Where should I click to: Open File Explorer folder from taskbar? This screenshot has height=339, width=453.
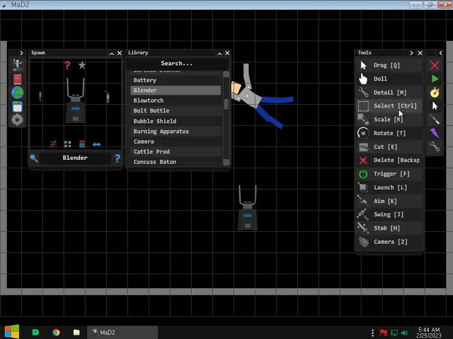(76, 332)
